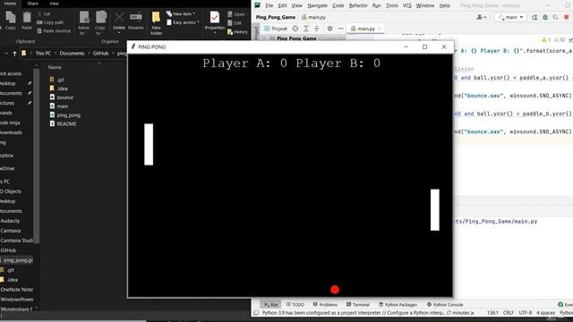The width and height of the screenshot is (573, 322).
Task: Open recent locations dropdown in Explorer address bar
Action: (x=6, y=54)
